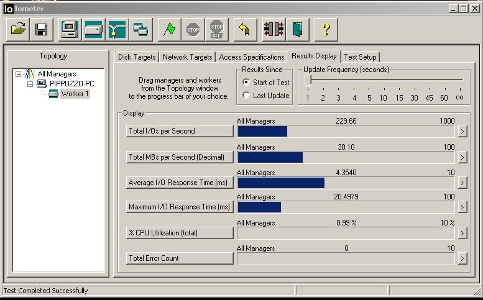Click Stop All tests icon

(x=217, y=30)
